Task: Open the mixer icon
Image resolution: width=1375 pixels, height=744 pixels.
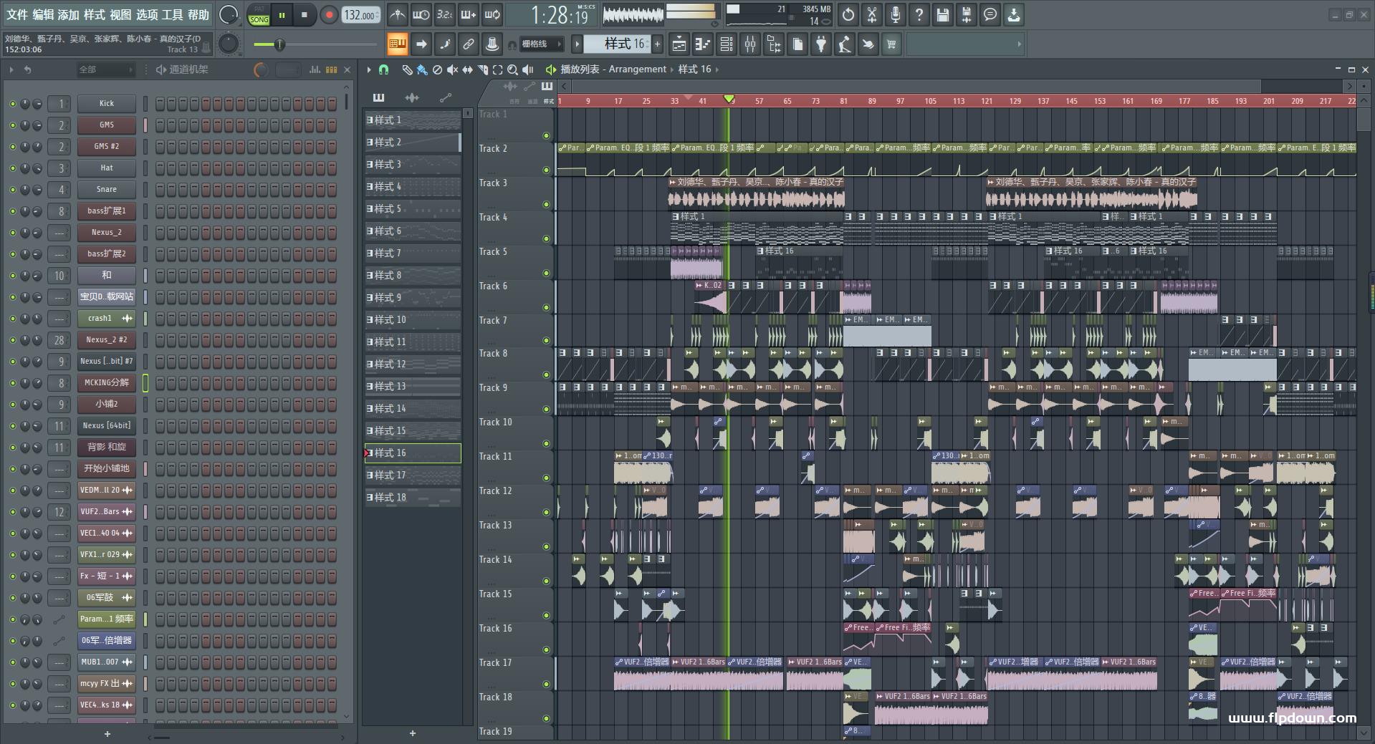Action: coord(749,44)
